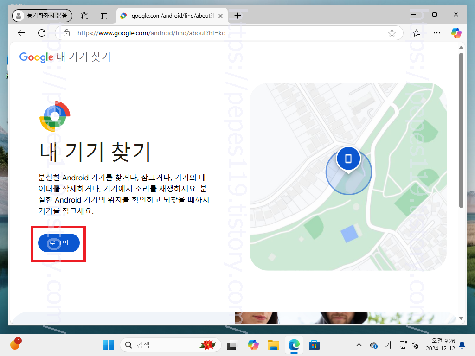Add this page to favorites star
Screen dimensions: 475x356
pyautogui.click(x=392, y=33)
